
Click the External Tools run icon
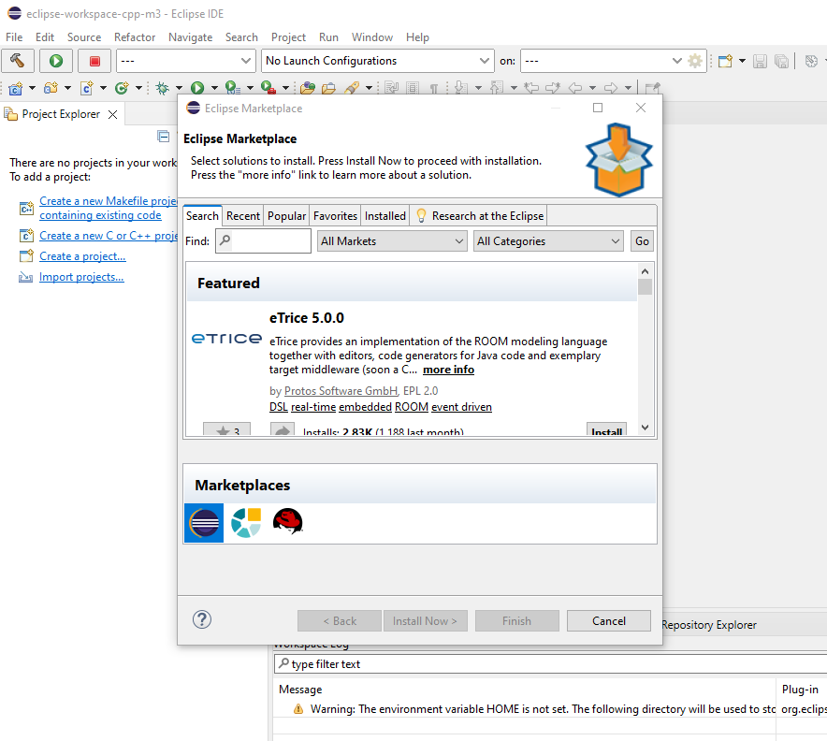click(x=268, y=88)
